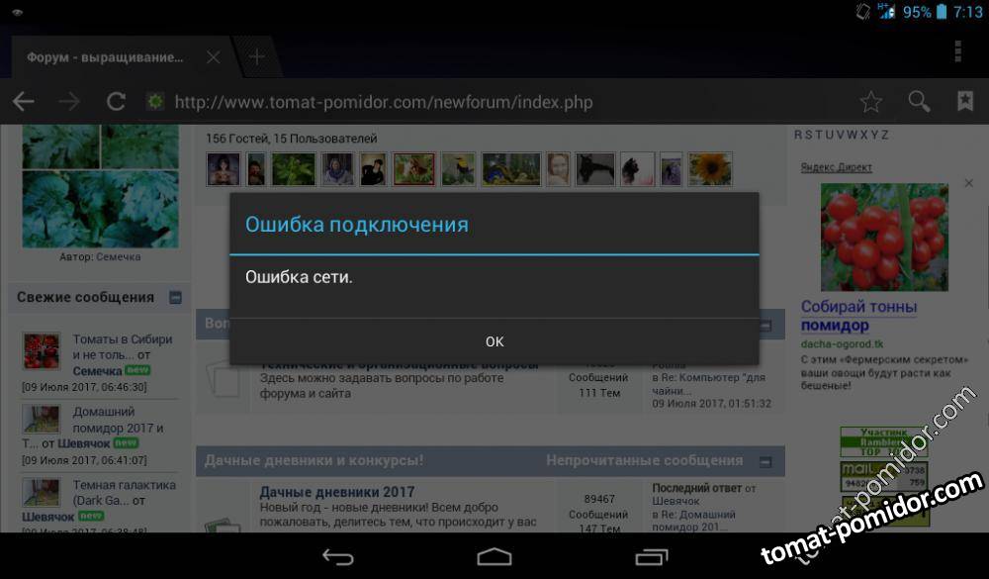Click the browser forward arrow
The image size is (989, 579).
(69, 102)
